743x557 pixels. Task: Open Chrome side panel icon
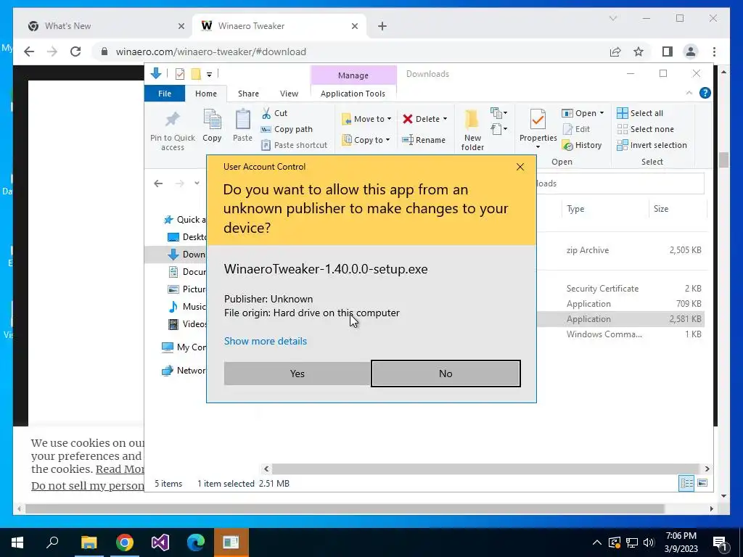click(668, 51)
